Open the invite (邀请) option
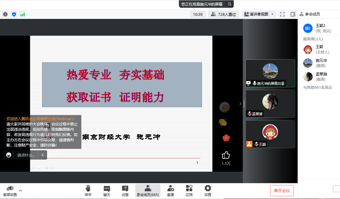 click(170, 190)
